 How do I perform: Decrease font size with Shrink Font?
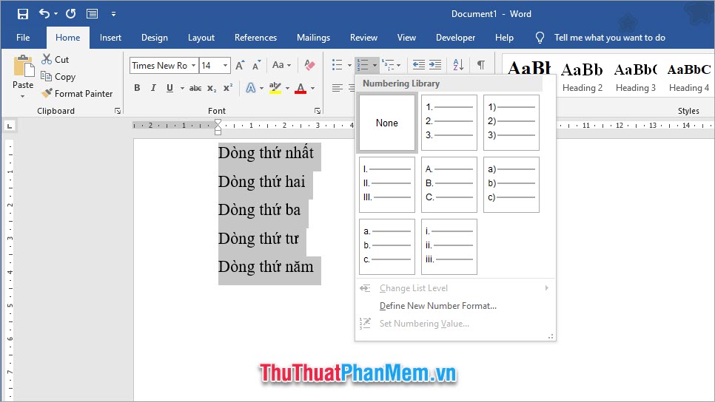257,65
